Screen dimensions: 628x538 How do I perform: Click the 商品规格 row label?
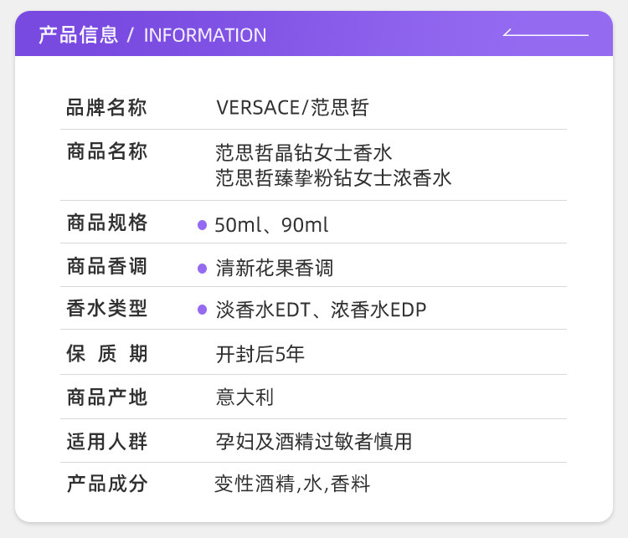[106, 223]
